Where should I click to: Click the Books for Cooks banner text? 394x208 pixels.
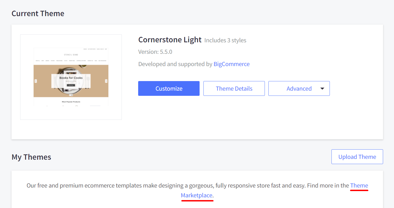click(71, 78)
